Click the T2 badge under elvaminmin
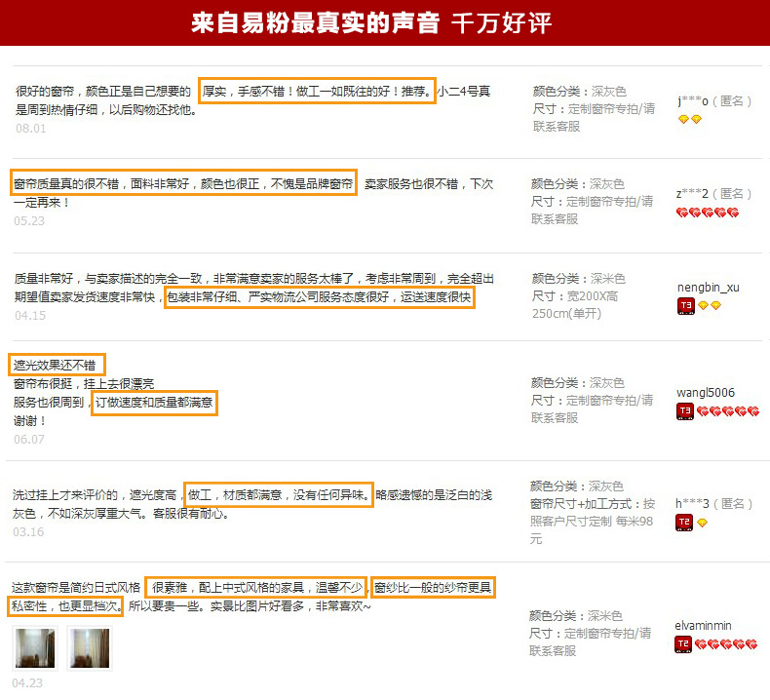The width and height of the screenshot is (770, 700). point(683,644)
